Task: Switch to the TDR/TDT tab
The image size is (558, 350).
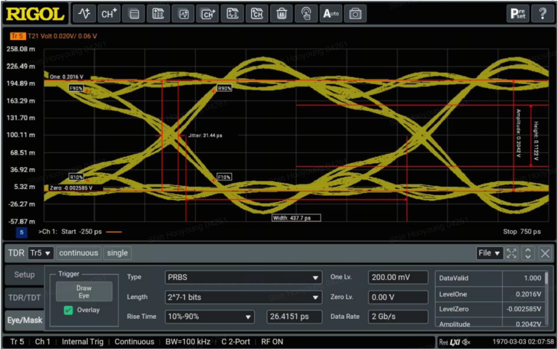Action: pos(24,297)
